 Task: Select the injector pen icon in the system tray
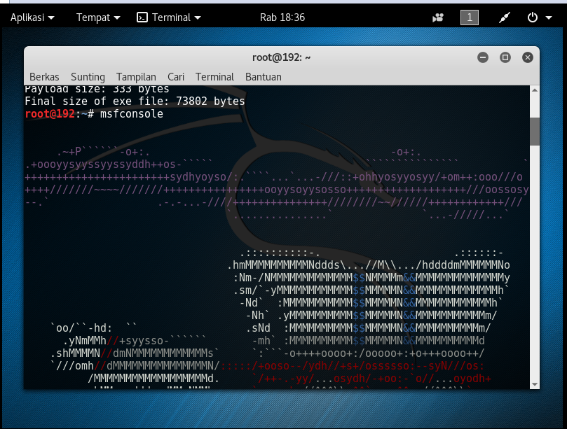(x=504, y=17)
